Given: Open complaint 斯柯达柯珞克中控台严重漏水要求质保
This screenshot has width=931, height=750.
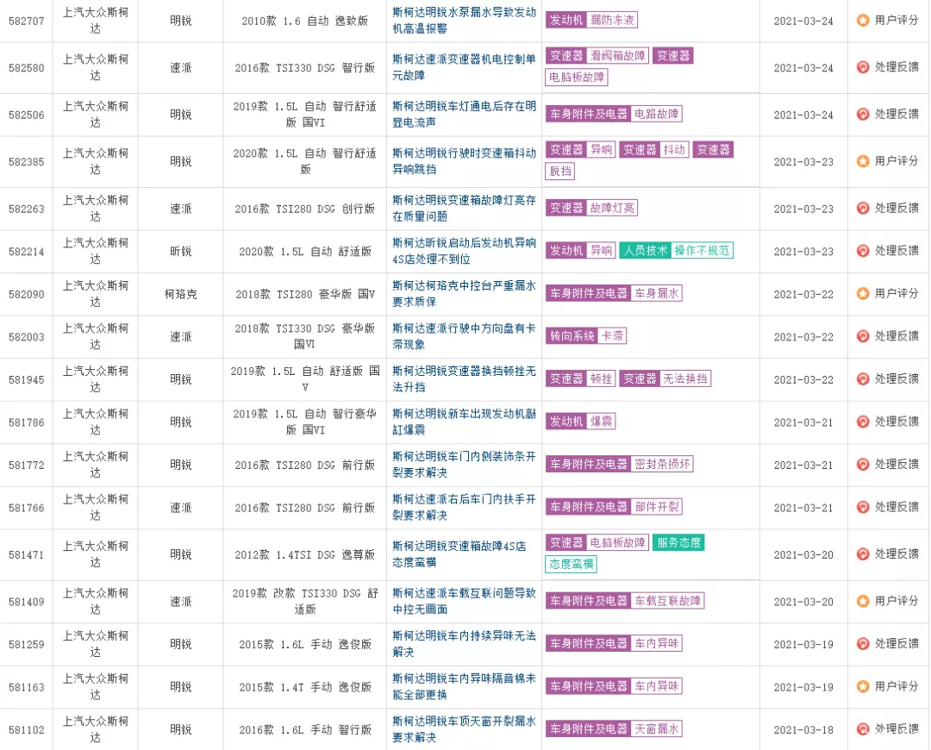Looking at the screenshot, I should pyautogui.click(x=464, y=293).
